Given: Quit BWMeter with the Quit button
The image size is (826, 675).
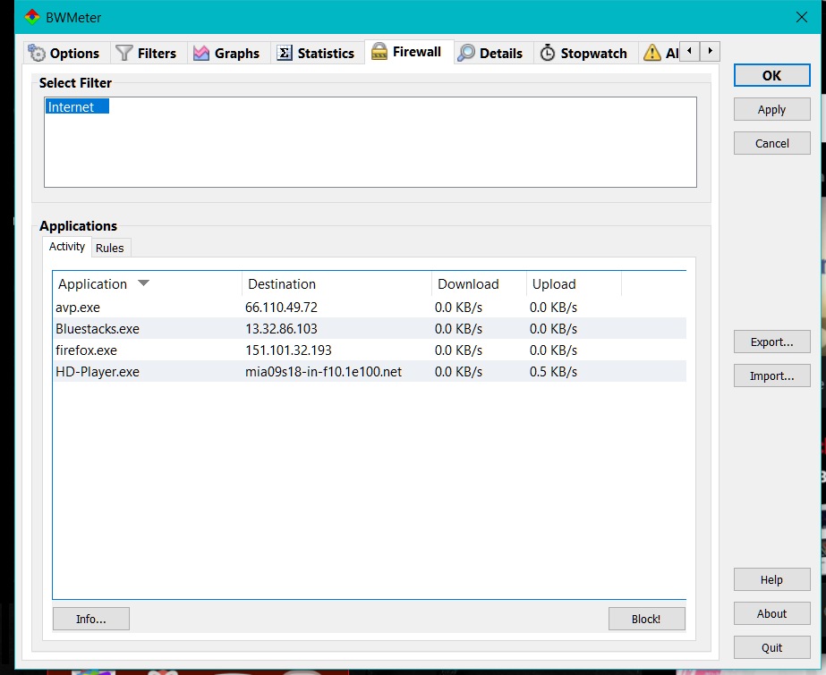Looking at the screenshot, I should pos(771,647).
